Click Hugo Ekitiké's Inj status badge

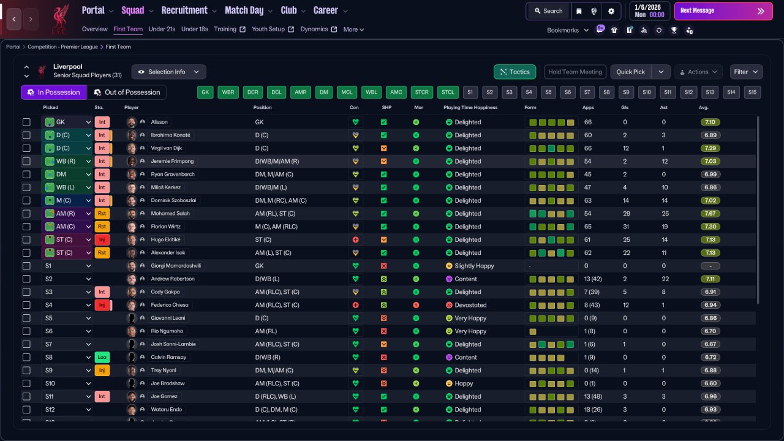tap(102, 239)
